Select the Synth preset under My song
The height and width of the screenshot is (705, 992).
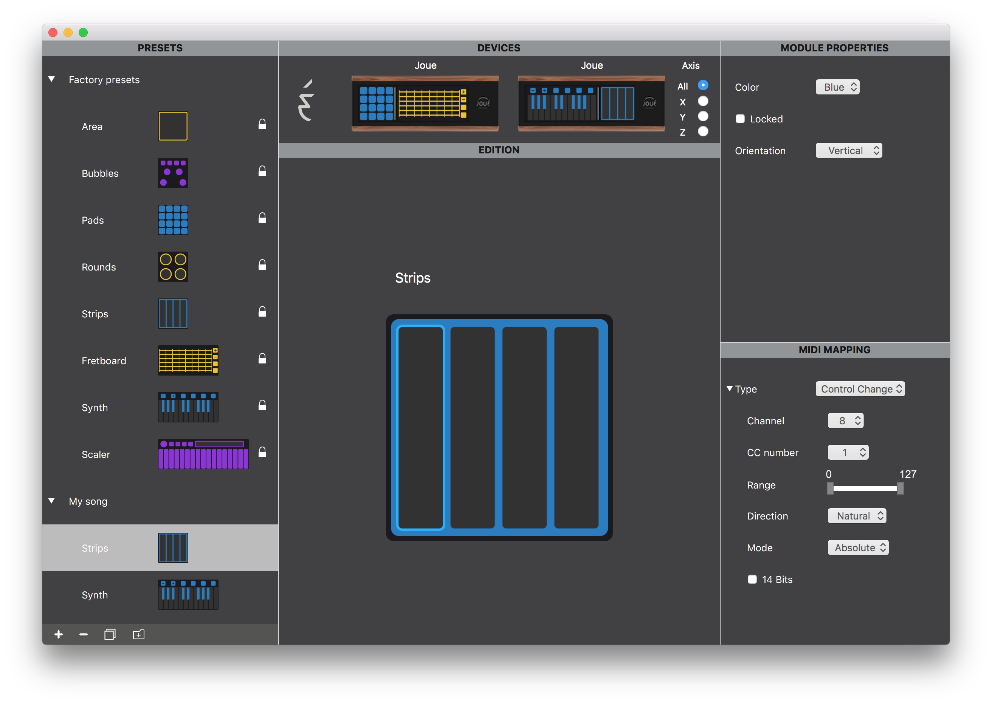click(95, 595)
